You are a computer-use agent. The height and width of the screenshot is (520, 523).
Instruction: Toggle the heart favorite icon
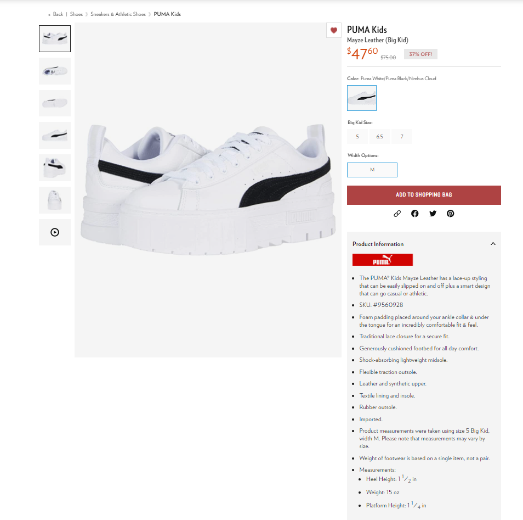tap(333, 30)
